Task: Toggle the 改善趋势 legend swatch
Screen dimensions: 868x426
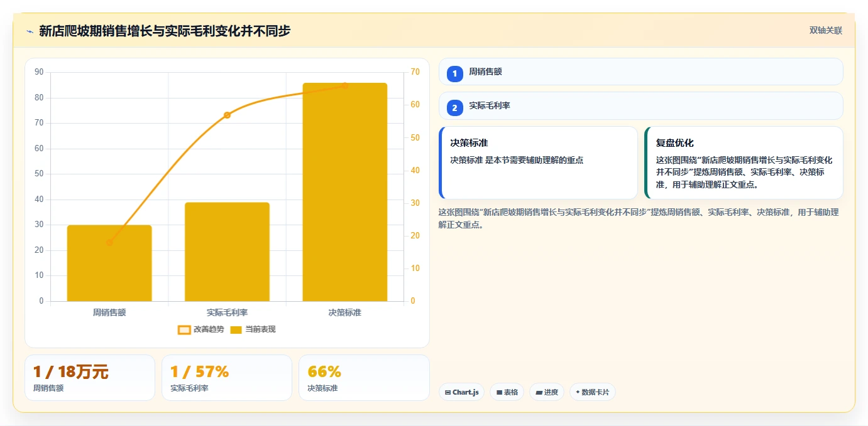Action: (184, 329)
